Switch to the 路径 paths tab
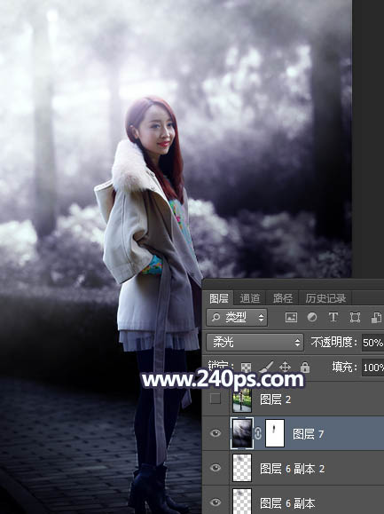This screenshot has width=384, height=514. (283, 298)
